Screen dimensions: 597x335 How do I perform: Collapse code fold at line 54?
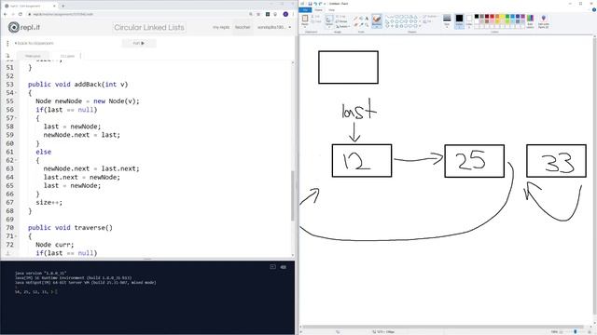coord(16,93)
